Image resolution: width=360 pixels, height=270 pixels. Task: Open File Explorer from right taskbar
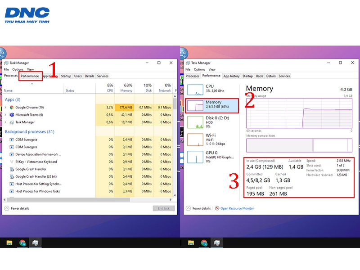191,243
